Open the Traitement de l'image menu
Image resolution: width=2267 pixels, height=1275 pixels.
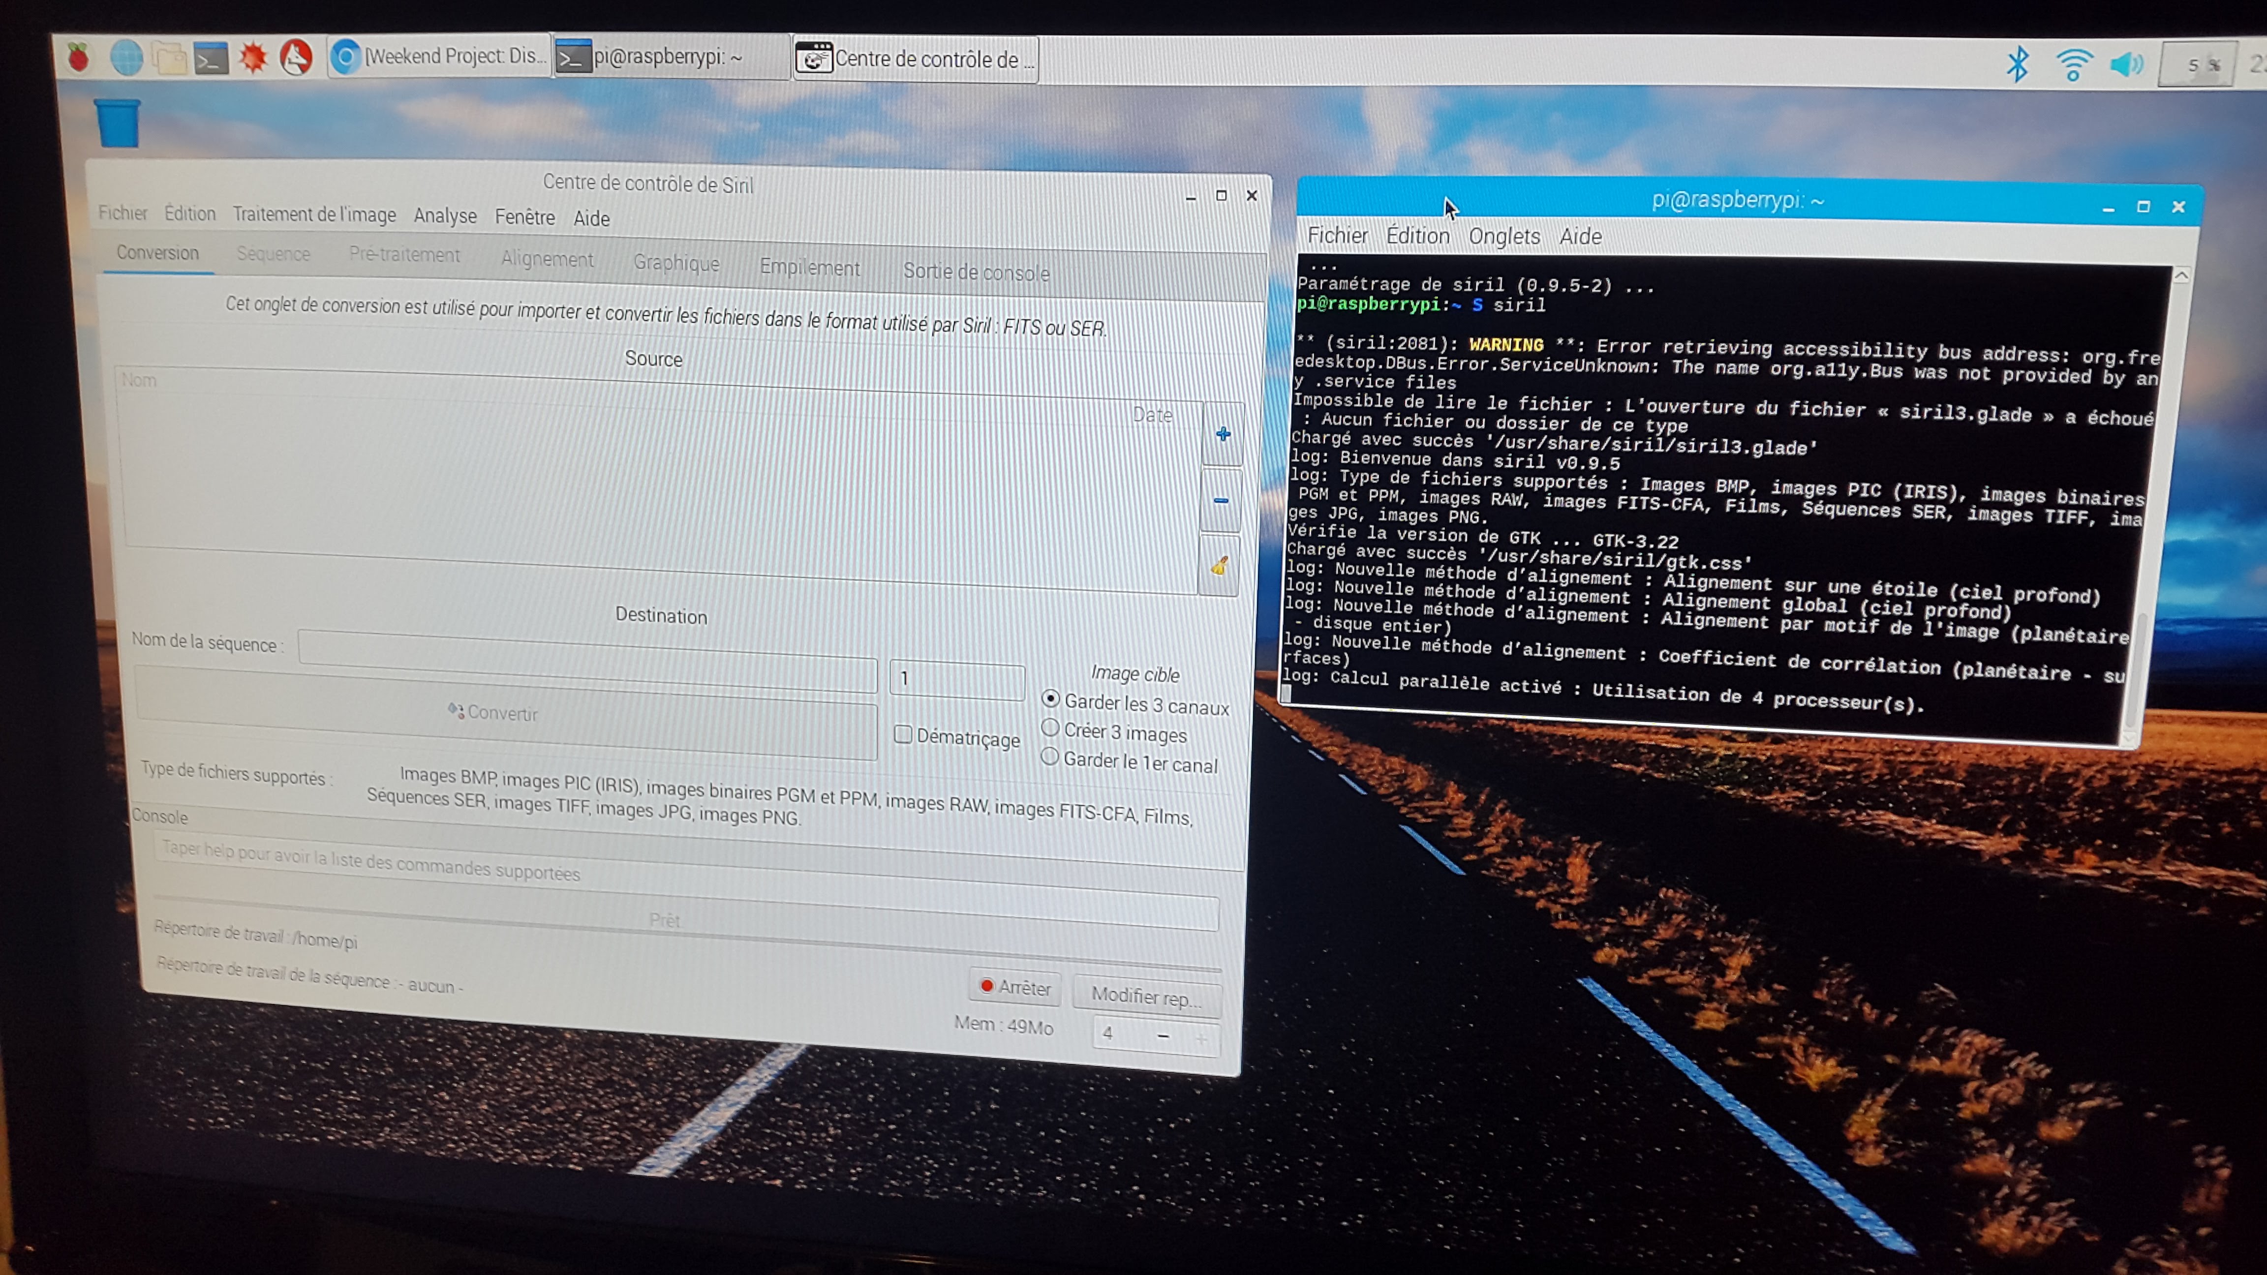[x=314, y=214]
